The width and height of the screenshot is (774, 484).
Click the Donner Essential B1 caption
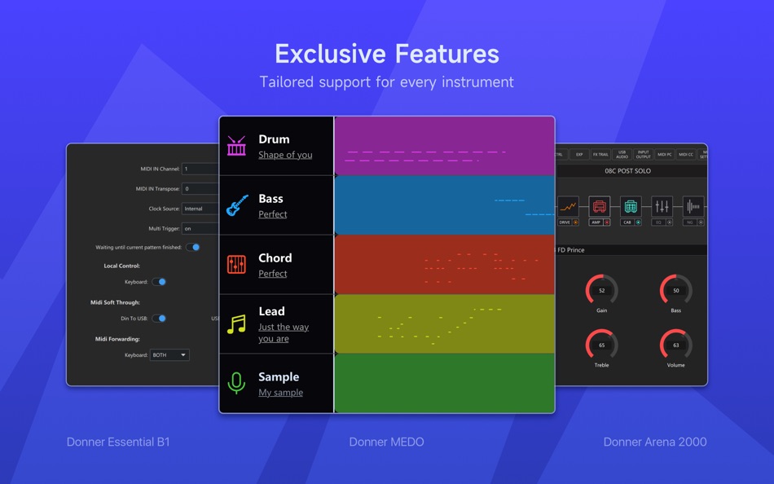(x=118, y=442)
